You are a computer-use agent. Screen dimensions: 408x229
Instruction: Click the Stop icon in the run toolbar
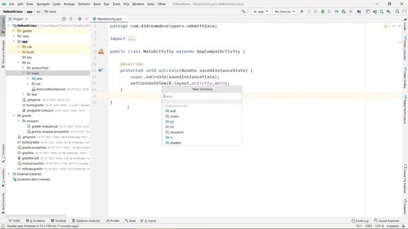tap(351, 11)
